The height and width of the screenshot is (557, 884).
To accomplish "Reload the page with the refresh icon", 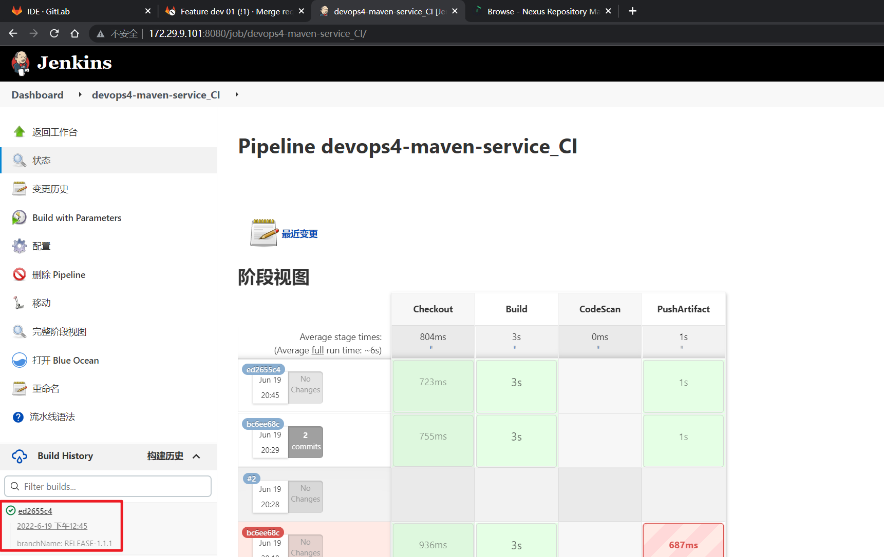I will point(54,33).
